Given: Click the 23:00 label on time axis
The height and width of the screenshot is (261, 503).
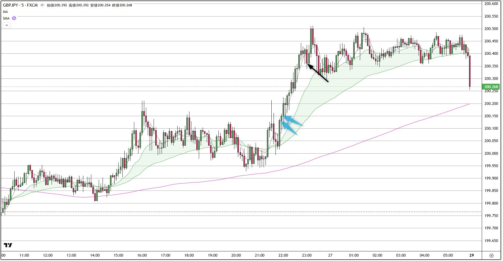Looking at the screenshot, I should pyautogui.click(x=307, y=255).
